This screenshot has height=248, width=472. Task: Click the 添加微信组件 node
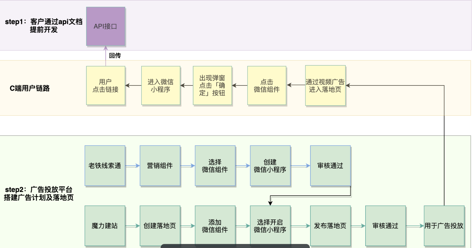(x=215, y=226)
